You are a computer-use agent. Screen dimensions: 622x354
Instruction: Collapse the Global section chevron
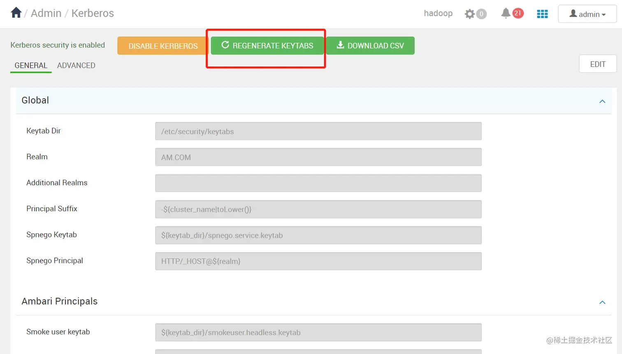point(602,101)
